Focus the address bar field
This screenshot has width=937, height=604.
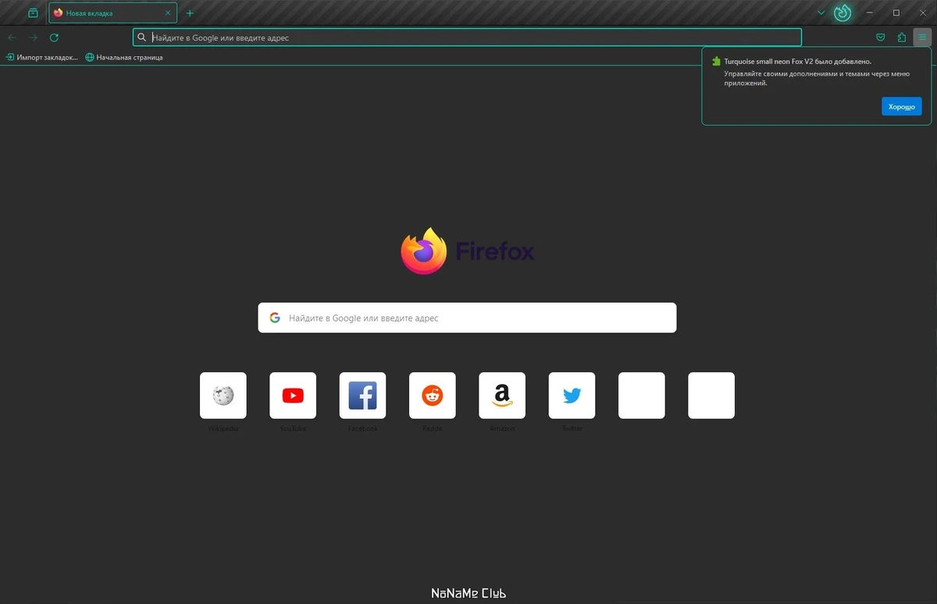click(467, 37)
